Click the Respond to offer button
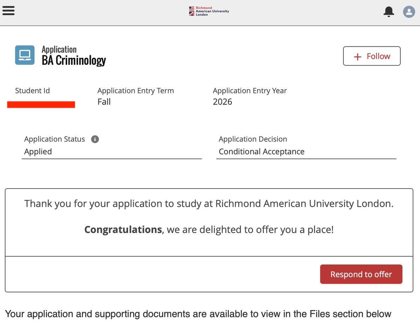The image size is (420, 325). pos(361,274)
